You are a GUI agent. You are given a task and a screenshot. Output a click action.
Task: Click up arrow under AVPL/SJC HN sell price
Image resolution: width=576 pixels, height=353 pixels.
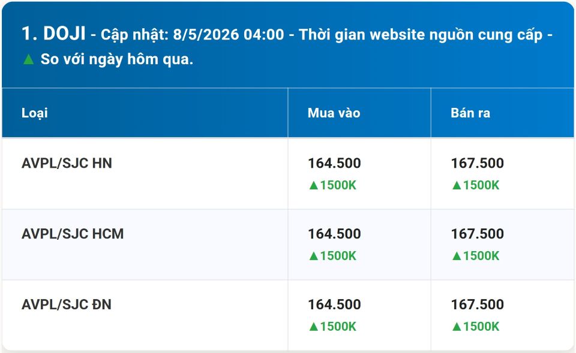tap(456, 185)
